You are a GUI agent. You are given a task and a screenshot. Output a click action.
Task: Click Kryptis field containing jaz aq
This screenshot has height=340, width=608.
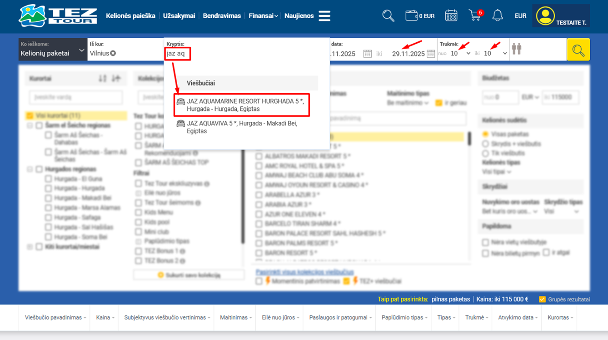[178, 54]
